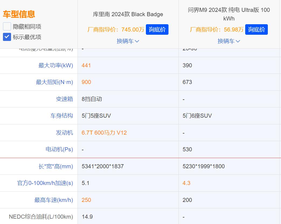The width and height of the screenshot is (281, 224).
Task: Click 询底价 button for 问界M9
Action: click(257, 29)
